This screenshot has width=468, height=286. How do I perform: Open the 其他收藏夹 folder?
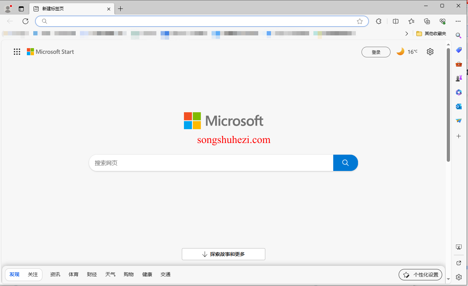431,34
